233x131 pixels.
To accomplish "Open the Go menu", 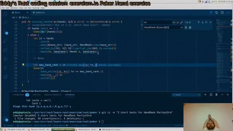I will coord(25,8).
